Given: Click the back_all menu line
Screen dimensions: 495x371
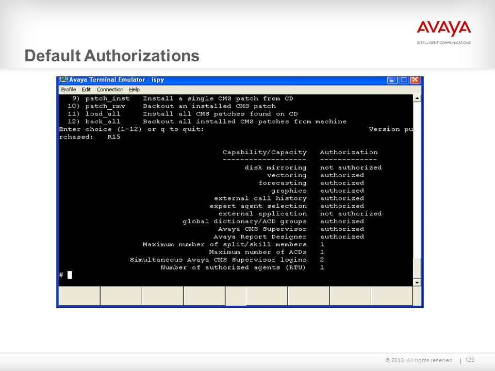Looking at the screenshot, I should pyautogui.click(x=207, y=122).
